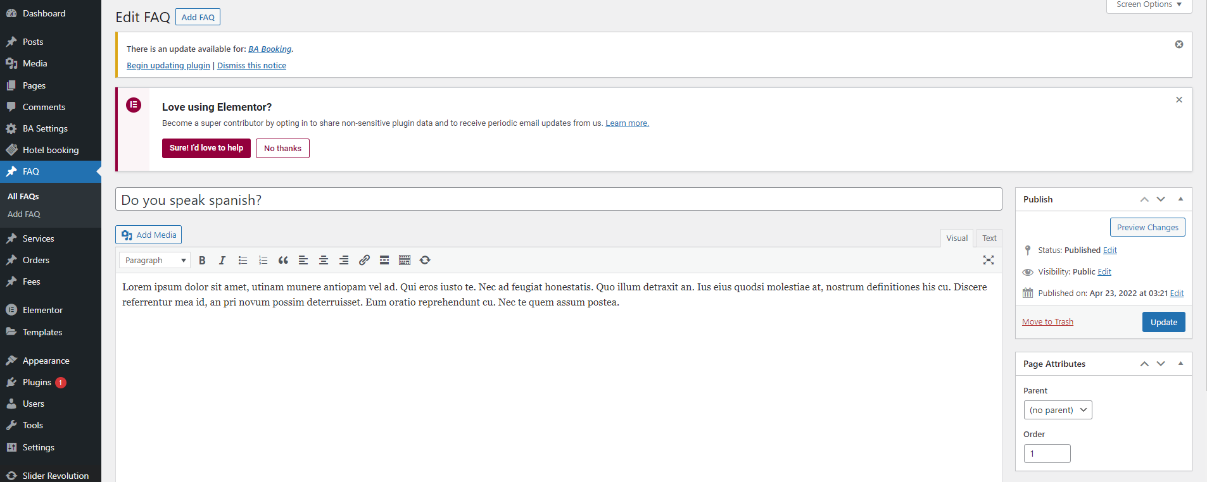Click the Move to Trash link
Viewport: 1207px width, 482px height.
pyautogui.click(x=1047, y=322)
